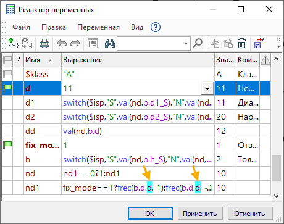
Task: Click the nd1 expression starting fix_mode==1?frec
Action: [x=138, y=188]
